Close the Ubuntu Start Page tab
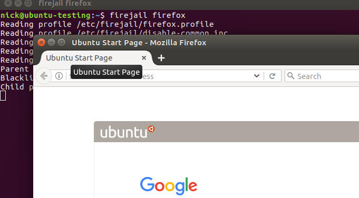The height and width of the screenshot is (198, 359). click(x=144, y=58)
